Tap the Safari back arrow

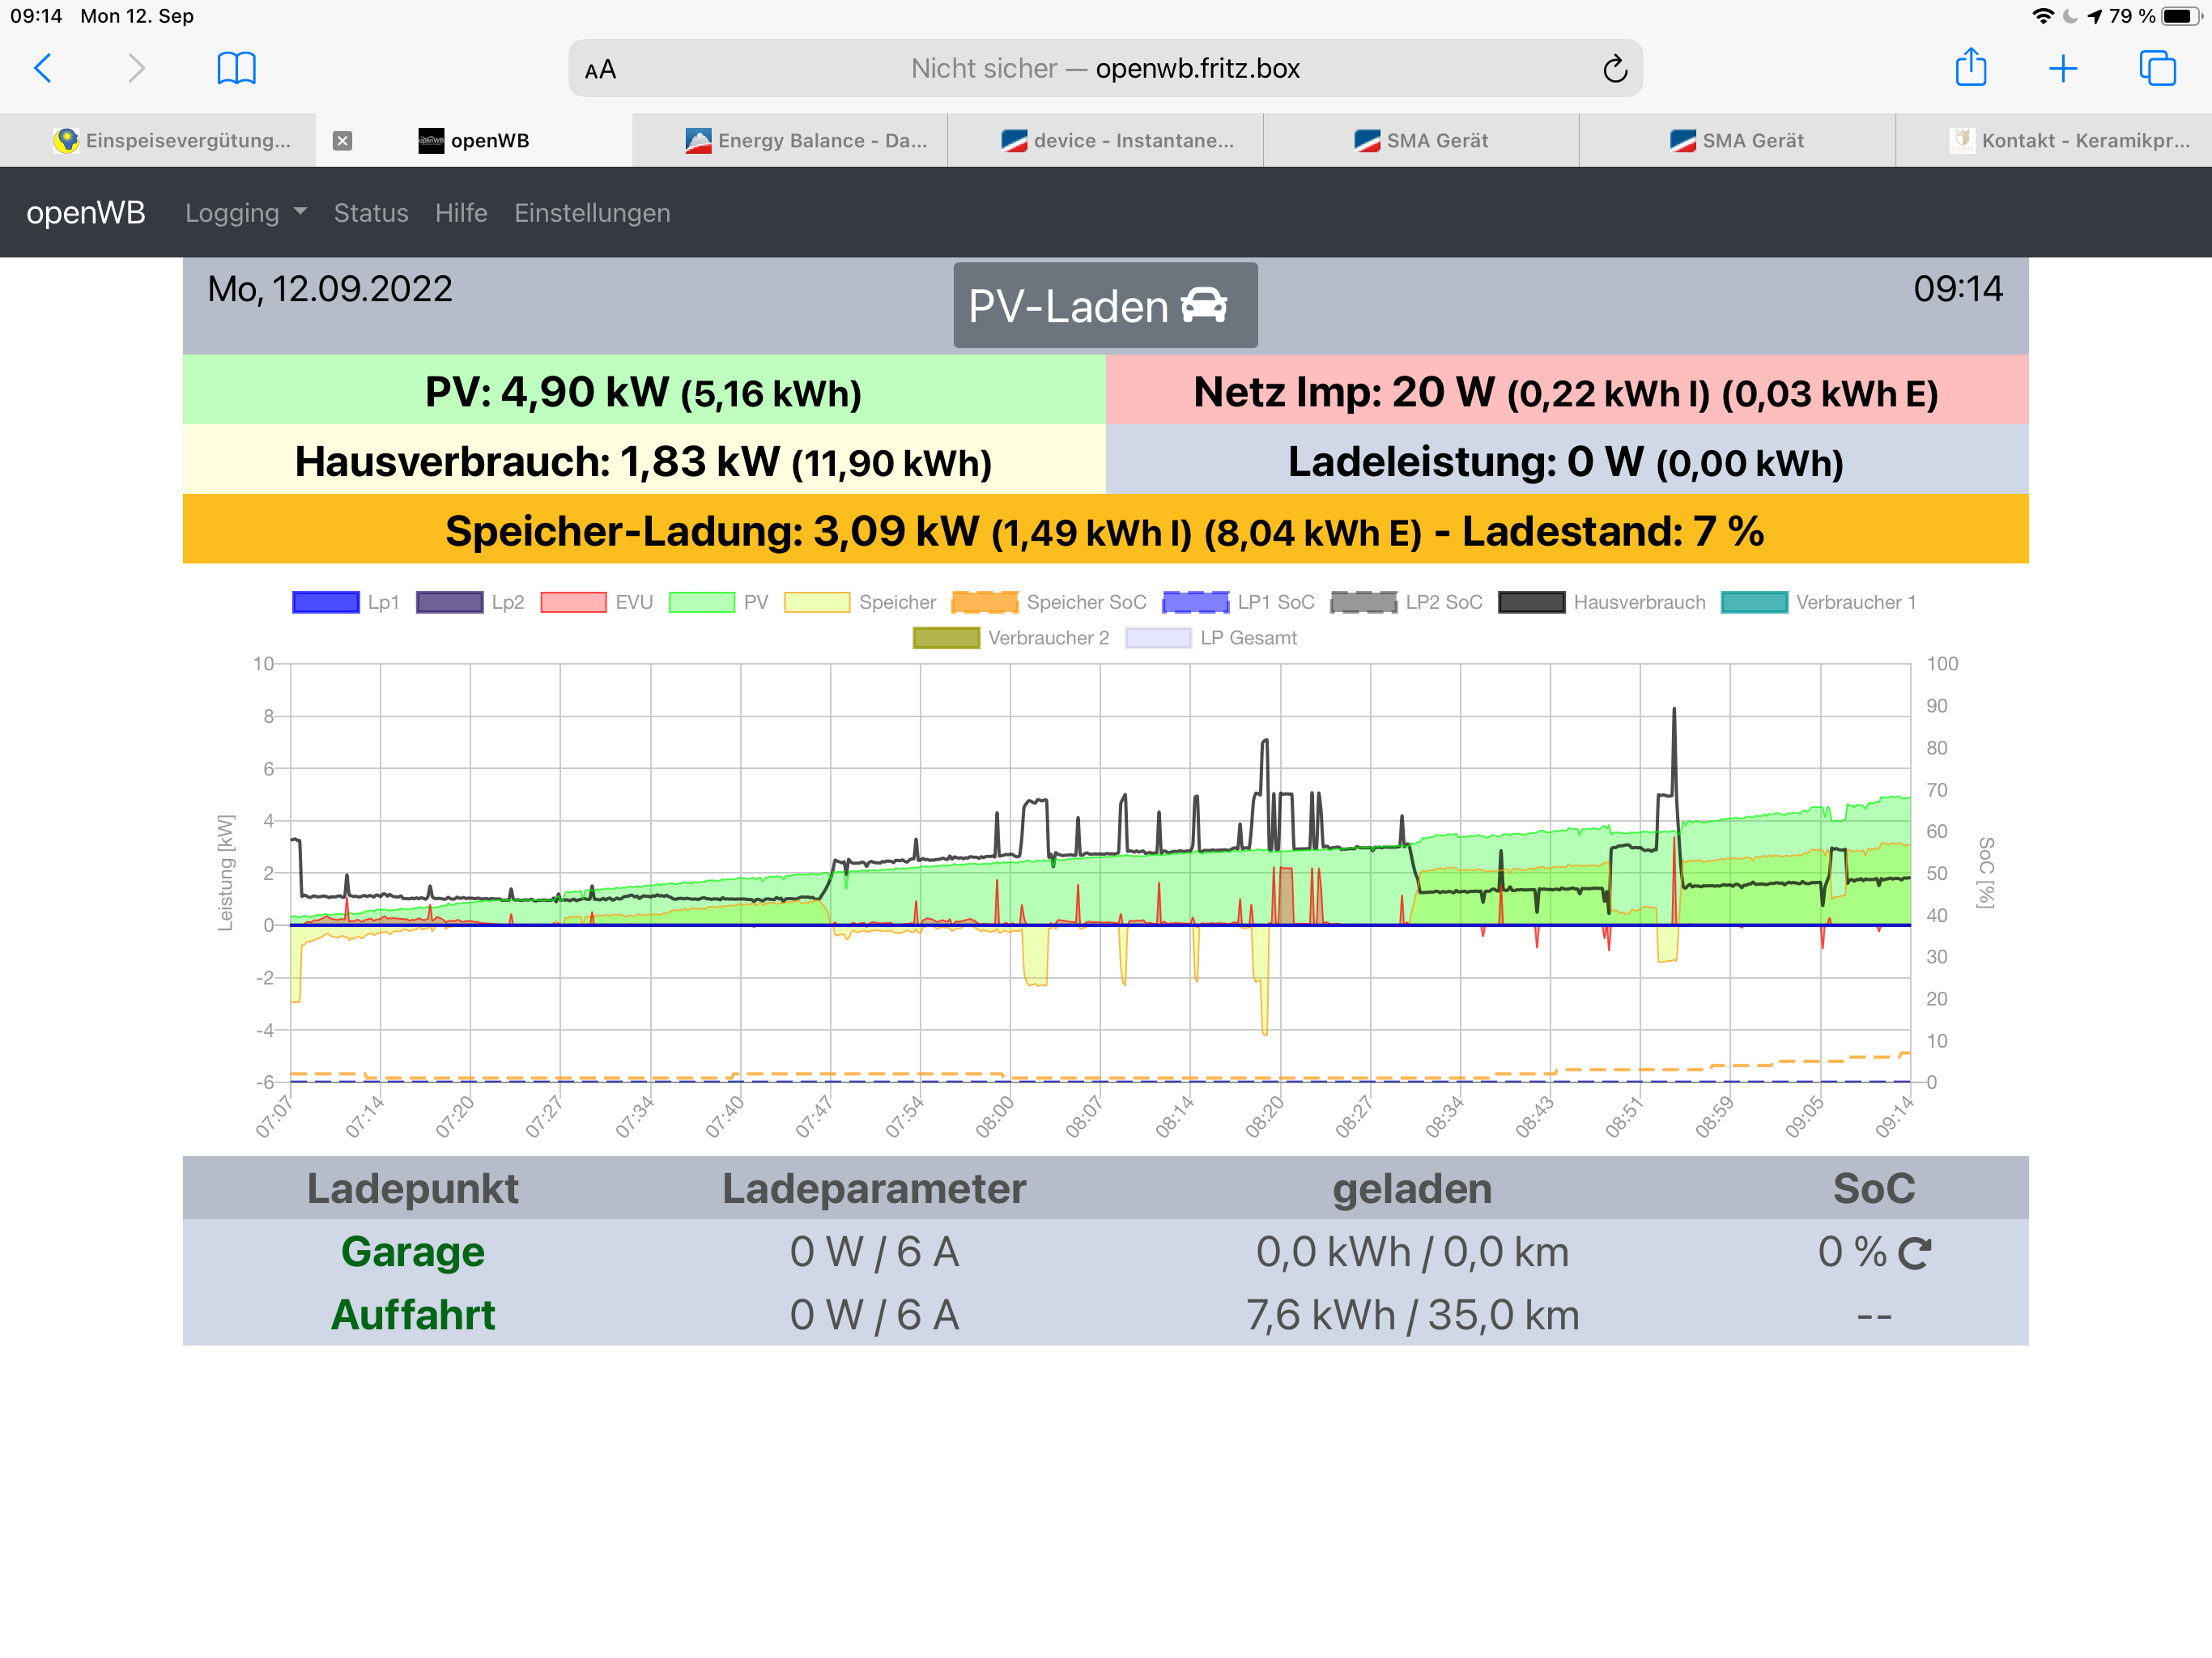(42, 68)
